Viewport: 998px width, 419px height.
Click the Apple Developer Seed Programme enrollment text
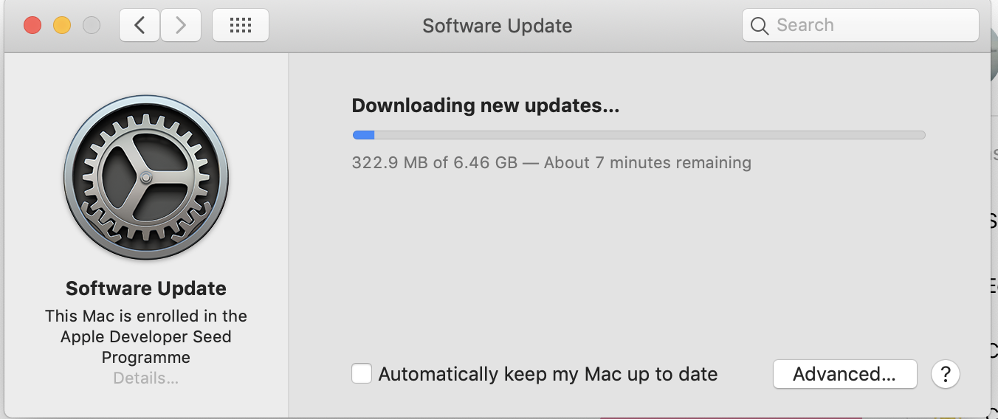coord(146,336)
